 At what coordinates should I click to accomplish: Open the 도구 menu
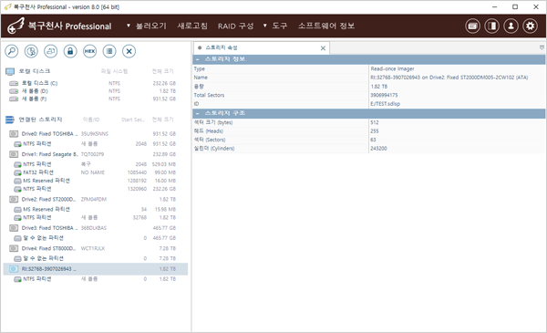point(280,26)
